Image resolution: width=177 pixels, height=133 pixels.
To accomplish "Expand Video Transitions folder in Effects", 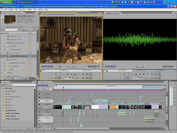I will [x=1, y=119].
